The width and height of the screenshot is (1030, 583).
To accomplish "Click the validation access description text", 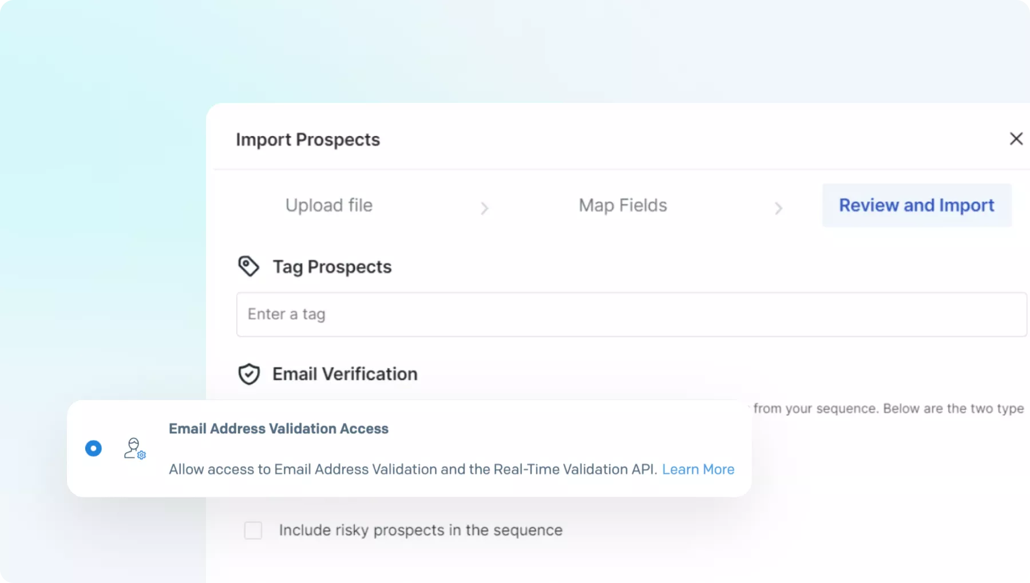I will click(413, 469).
